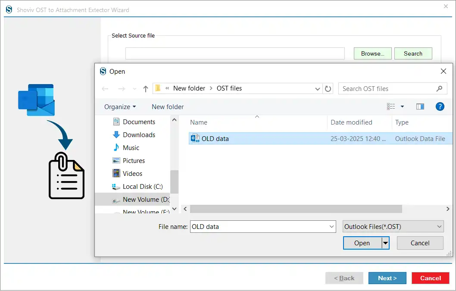The image size is (456, 291).
Task: Click the Local Disk (C:) drive icon
Action: tap(116, 187)
